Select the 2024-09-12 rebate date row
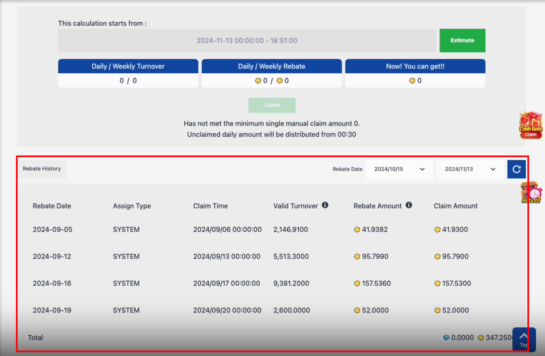This screenshot has height=356, width=545. tap(52, 257)
